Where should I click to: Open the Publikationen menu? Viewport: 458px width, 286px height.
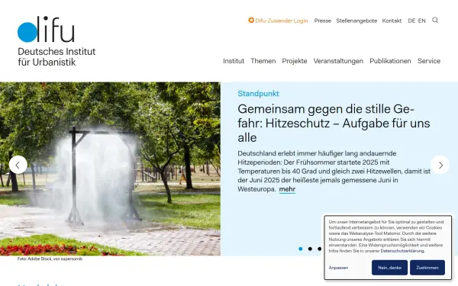pyautogui.click(x=390, y=61)
